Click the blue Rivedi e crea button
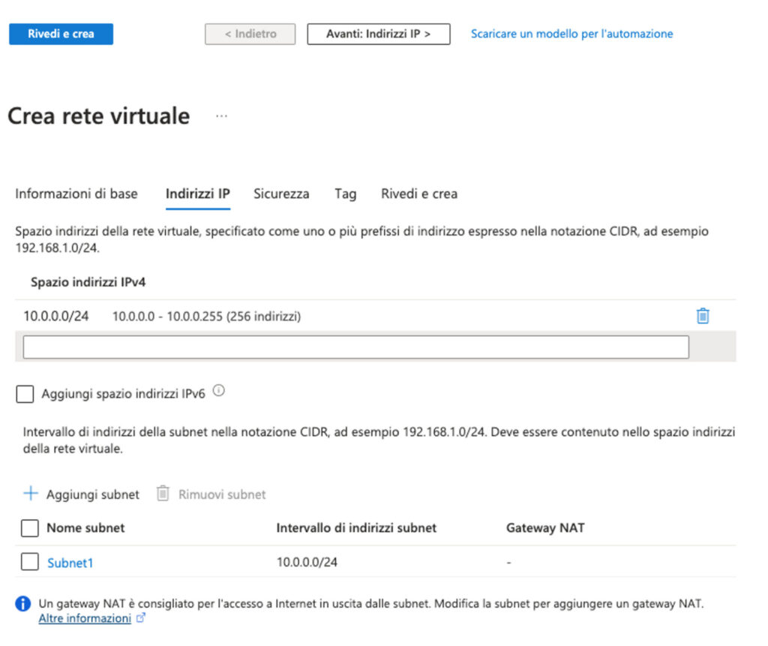The width and height of the screenshot is (768, 646). 61,35
